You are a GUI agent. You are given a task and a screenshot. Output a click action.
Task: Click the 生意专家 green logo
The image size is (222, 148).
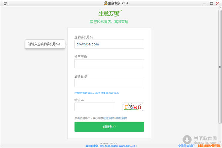click(110, 13)
